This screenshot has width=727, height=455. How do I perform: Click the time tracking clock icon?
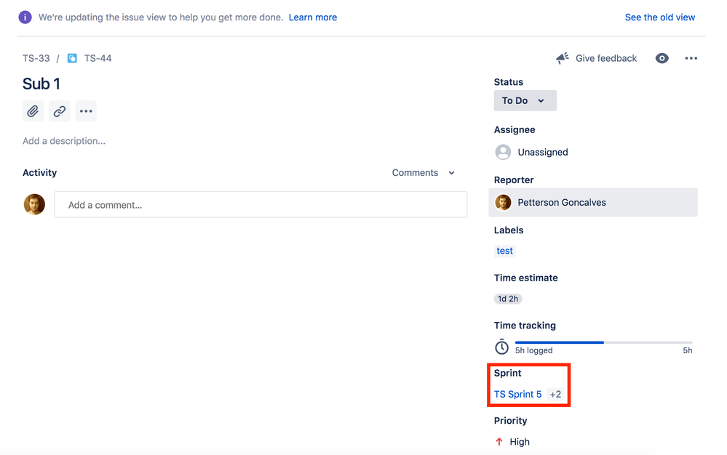click(x=501, y=347)
